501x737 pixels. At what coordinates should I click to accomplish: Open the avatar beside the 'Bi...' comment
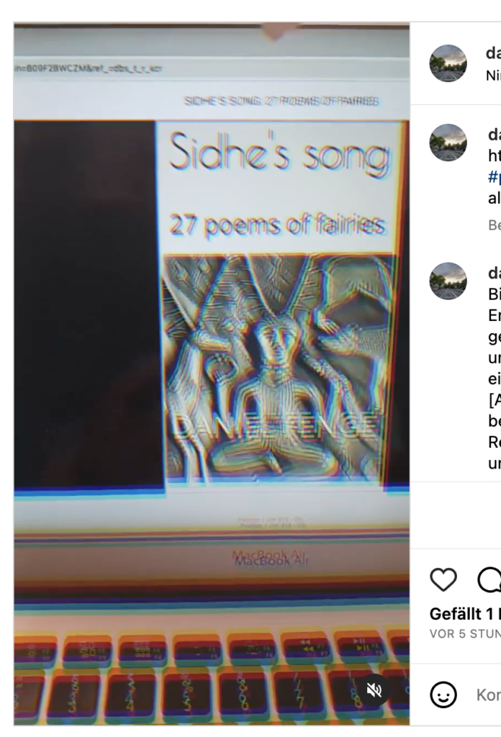(x=448, y=281)
